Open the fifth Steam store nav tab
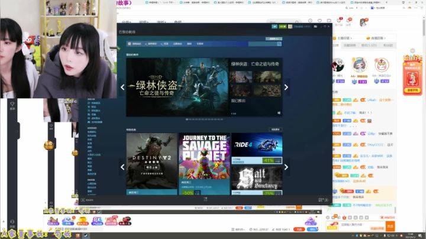426x239 pixels. (x=189, y=44)
